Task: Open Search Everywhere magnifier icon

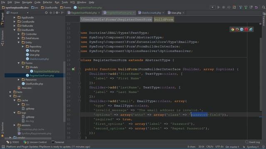Action: (264, 7)
